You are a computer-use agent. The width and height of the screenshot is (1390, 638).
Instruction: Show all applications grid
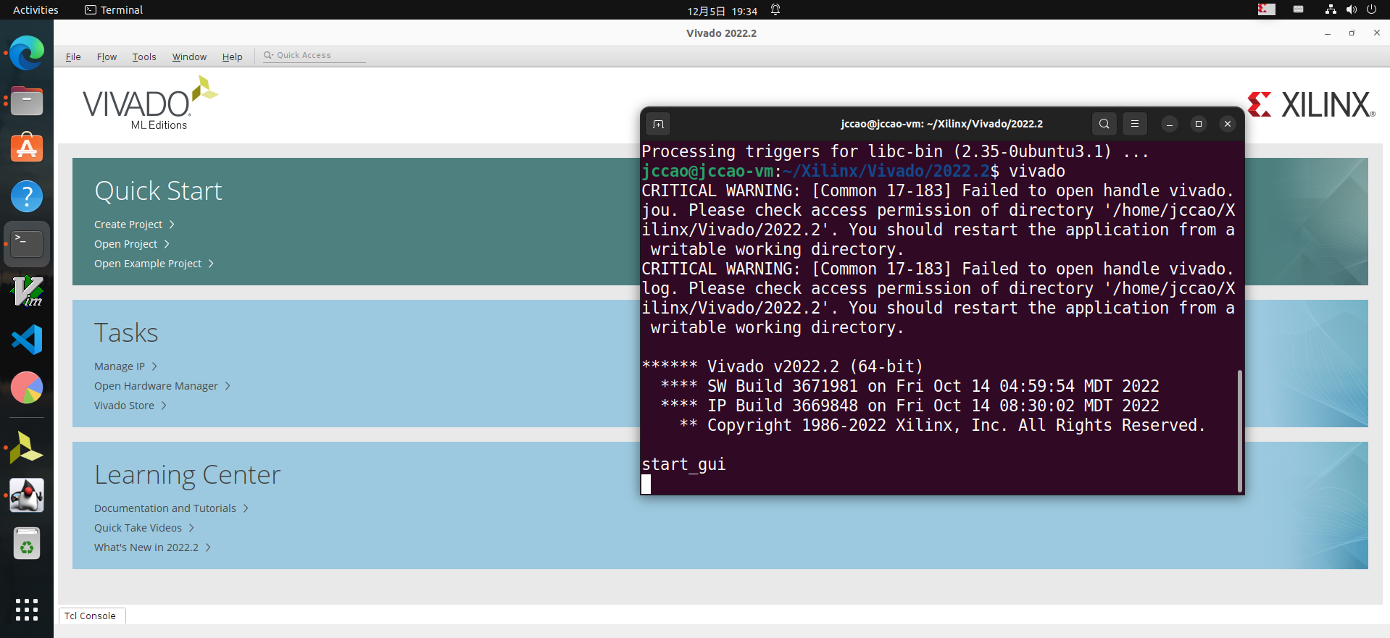[27, 610]
